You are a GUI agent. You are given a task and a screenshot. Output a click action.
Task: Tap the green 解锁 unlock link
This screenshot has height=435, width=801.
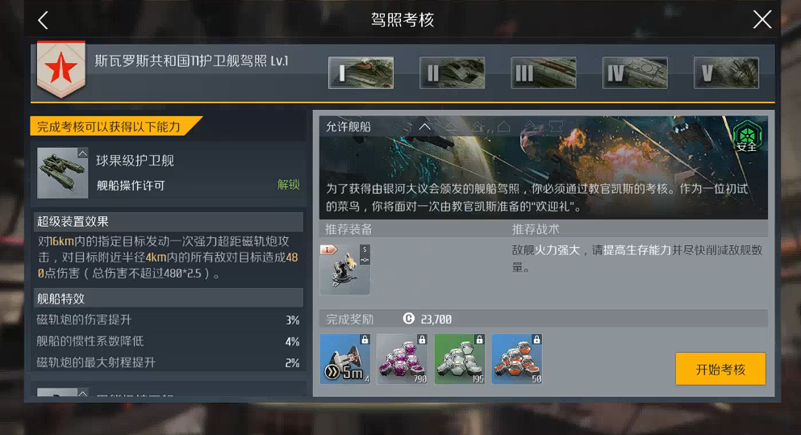(x=288, y=185)
